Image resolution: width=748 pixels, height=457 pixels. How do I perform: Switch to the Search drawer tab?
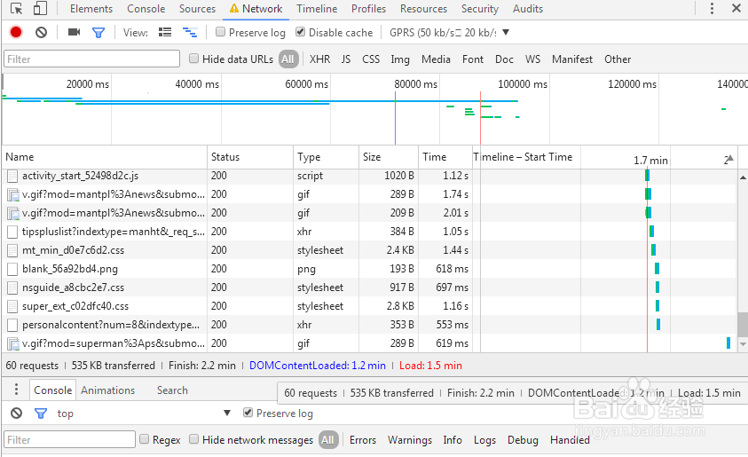click(172, 390)
